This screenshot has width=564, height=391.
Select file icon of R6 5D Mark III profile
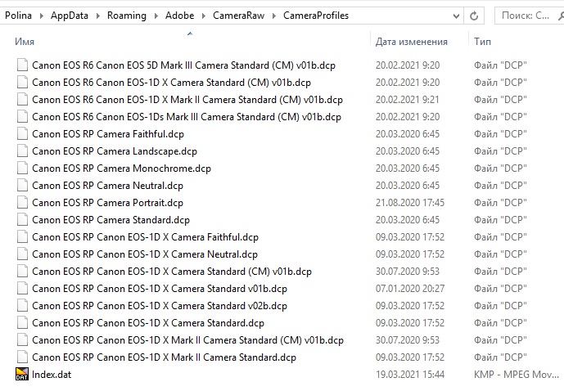22,65
